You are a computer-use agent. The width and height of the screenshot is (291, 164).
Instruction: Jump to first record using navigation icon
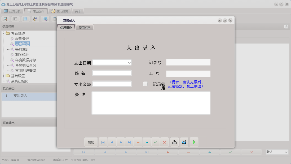[x=103, y=142]
